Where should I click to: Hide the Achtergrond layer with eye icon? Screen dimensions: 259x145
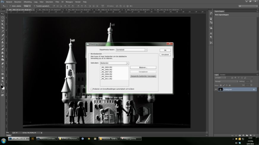[216, 89]
